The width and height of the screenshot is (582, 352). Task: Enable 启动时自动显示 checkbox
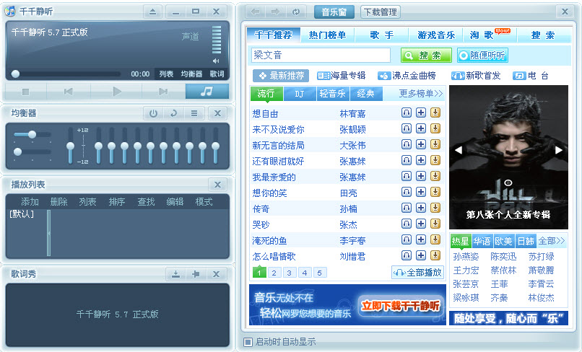point(248,342)
